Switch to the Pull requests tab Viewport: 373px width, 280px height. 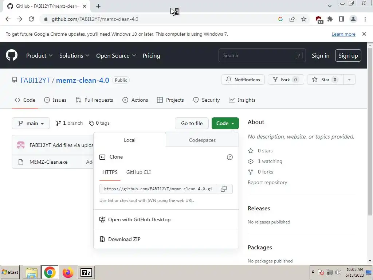click(94, 100)
